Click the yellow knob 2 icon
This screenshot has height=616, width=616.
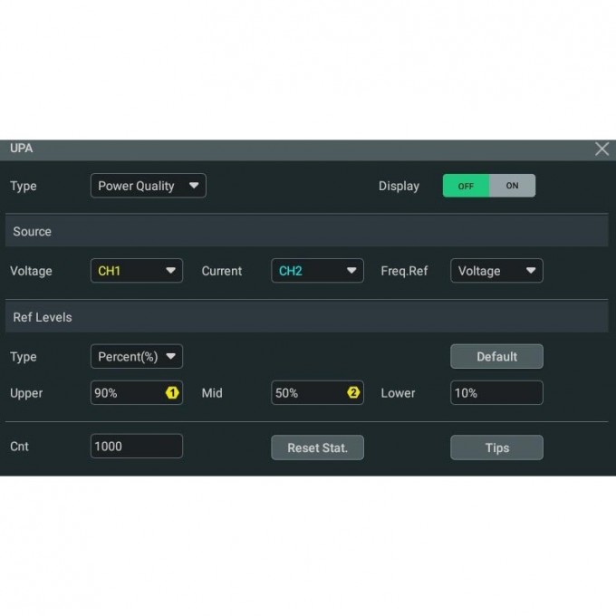tap(353, 393)
